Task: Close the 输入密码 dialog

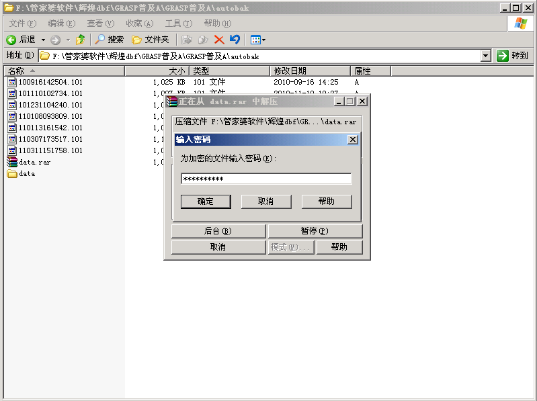Action: 352,140
